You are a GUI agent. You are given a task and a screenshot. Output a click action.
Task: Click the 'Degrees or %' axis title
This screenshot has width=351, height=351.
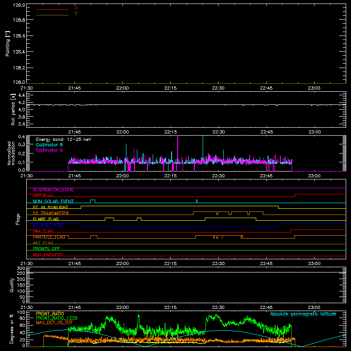point(12,329)
